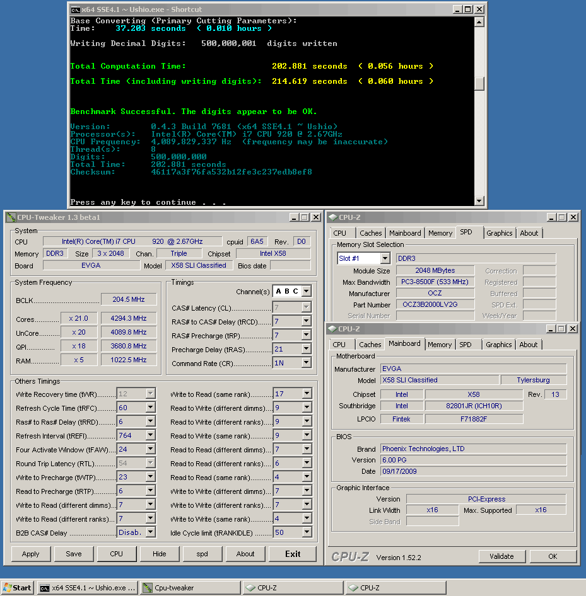Click the Validate button in CPU-Z
This screenshot has width=586, height=596.
coord(501,556)
